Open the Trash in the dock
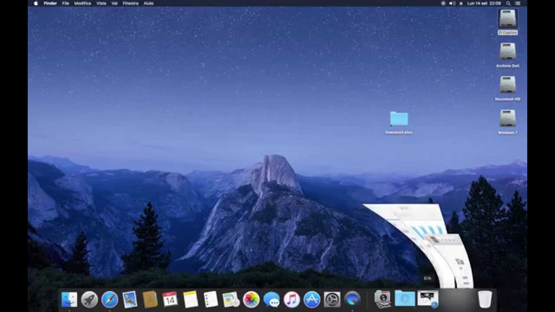The image size is (555, 312). tap(485, 299)
